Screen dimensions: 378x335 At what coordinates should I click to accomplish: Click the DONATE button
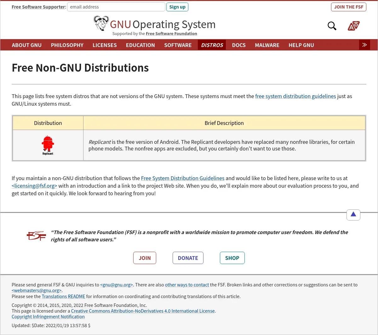point(188,258)
